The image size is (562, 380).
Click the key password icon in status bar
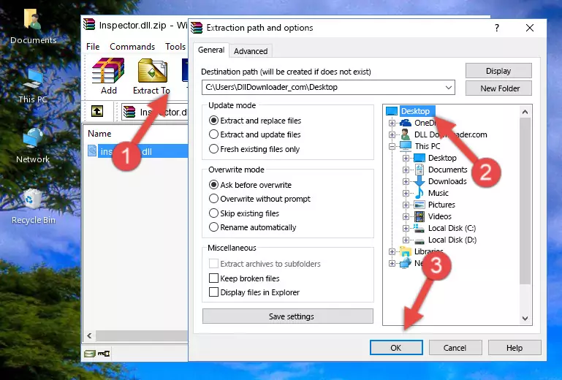coord(104,354)
